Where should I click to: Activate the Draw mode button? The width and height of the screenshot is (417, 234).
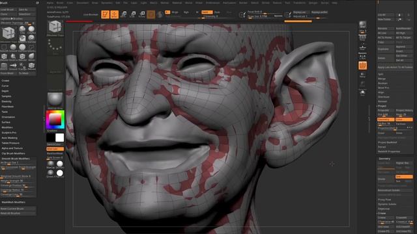(115, 14)
